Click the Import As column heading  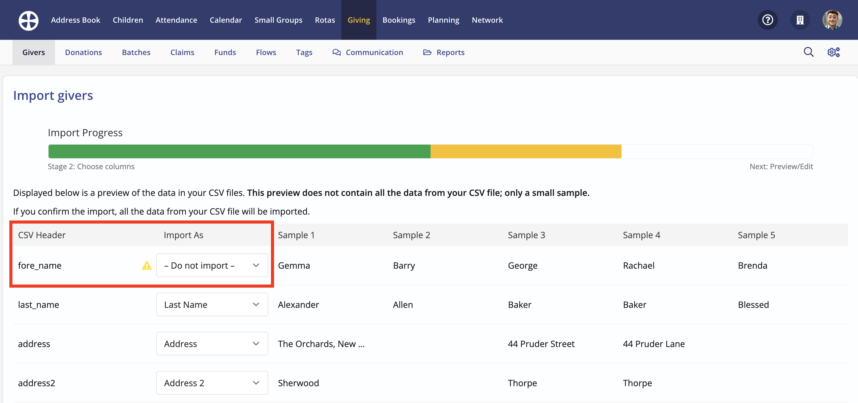(183, 235)
